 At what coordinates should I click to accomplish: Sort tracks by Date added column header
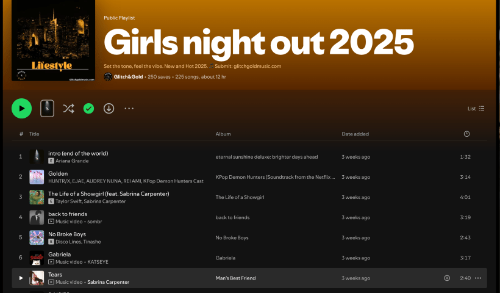pyautogui.click(x=355, y=134)
